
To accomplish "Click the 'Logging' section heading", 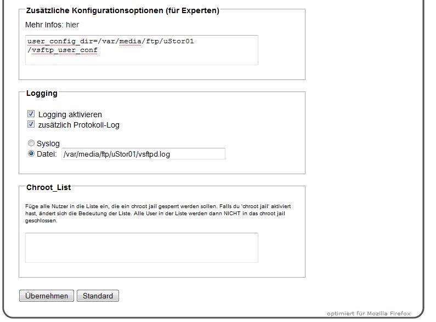I will (42, 93).
